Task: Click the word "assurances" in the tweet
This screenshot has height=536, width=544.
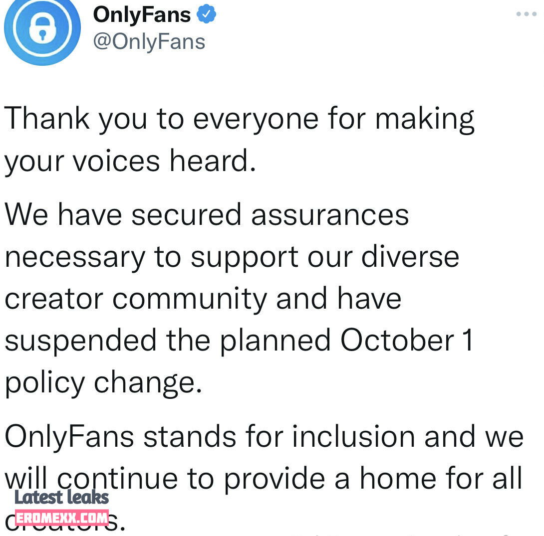Action: coord(330,215)
